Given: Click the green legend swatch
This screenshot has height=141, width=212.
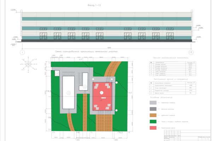Looking at the screenshot, I should click(x=153, y=122).
